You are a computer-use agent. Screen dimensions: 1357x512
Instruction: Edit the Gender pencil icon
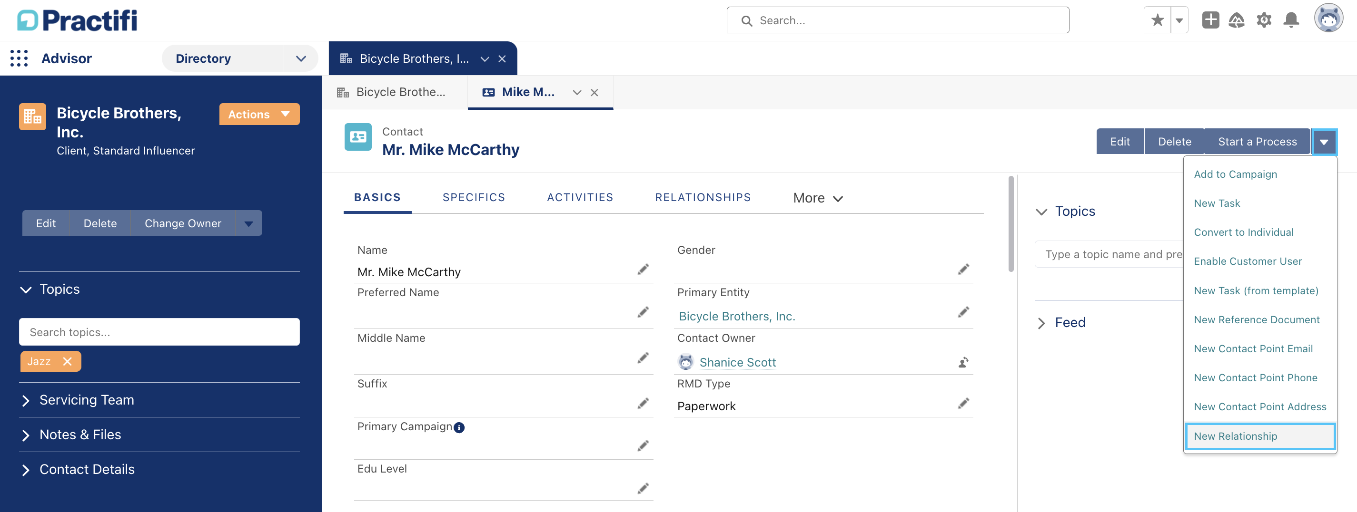963,270
